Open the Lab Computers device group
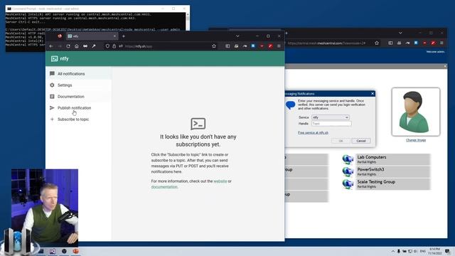Screen dimensions: 455x256 point(393,159)
